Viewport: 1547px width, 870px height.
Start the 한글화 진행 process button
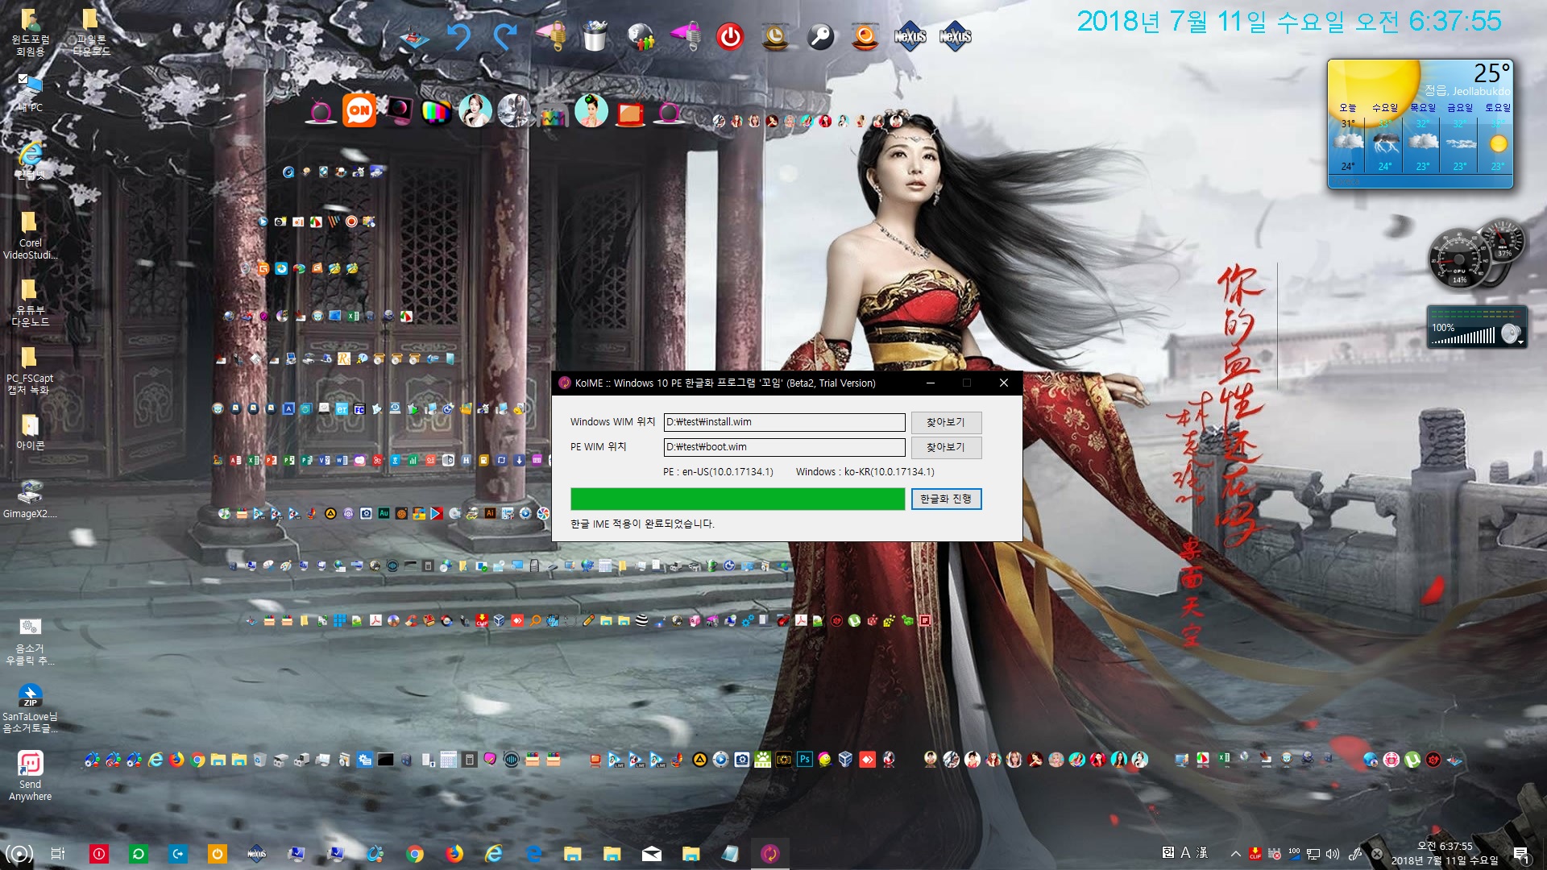(x=946, y=499)
